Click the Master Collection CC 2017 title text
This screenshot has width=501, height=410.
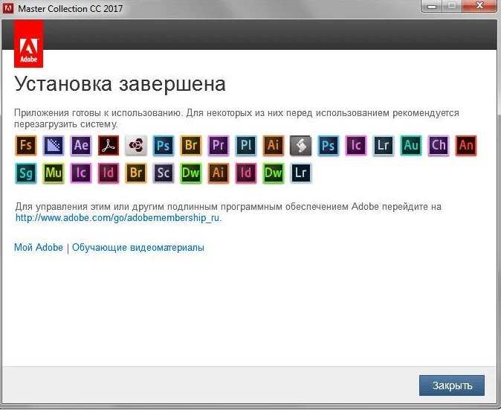pos(71,9)
